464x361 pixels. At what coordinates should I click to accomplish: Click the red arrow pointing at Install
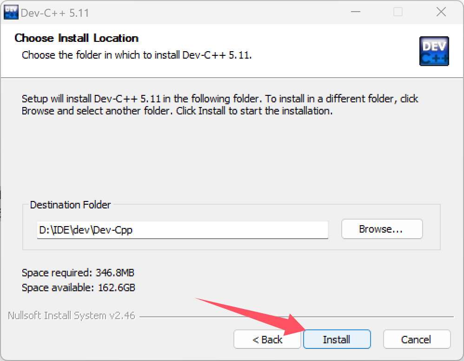[252, 316]
